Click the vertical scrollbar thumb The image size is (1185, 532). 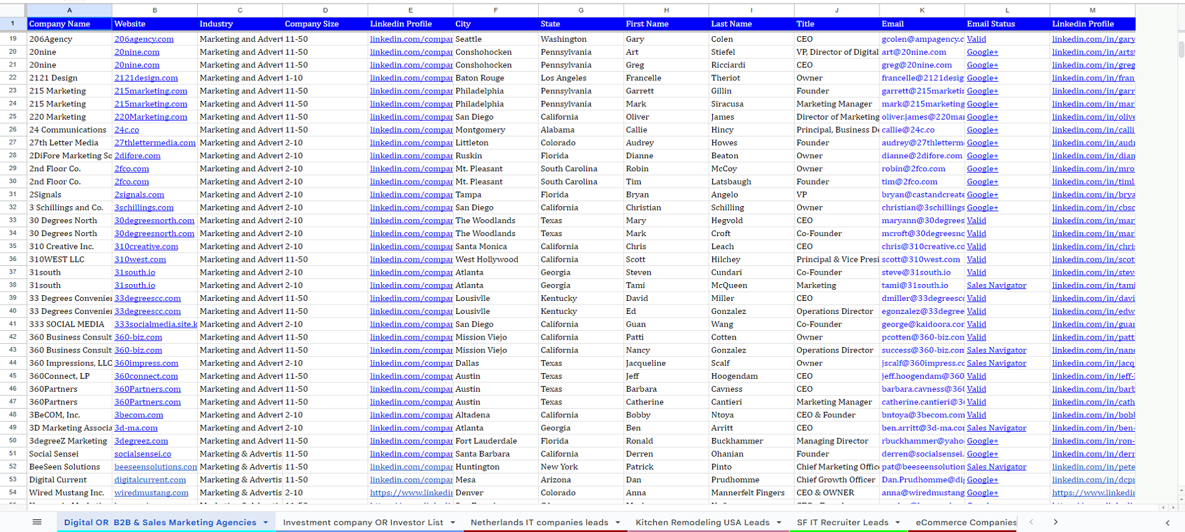pyautogui.click(x=1181, y=49)
